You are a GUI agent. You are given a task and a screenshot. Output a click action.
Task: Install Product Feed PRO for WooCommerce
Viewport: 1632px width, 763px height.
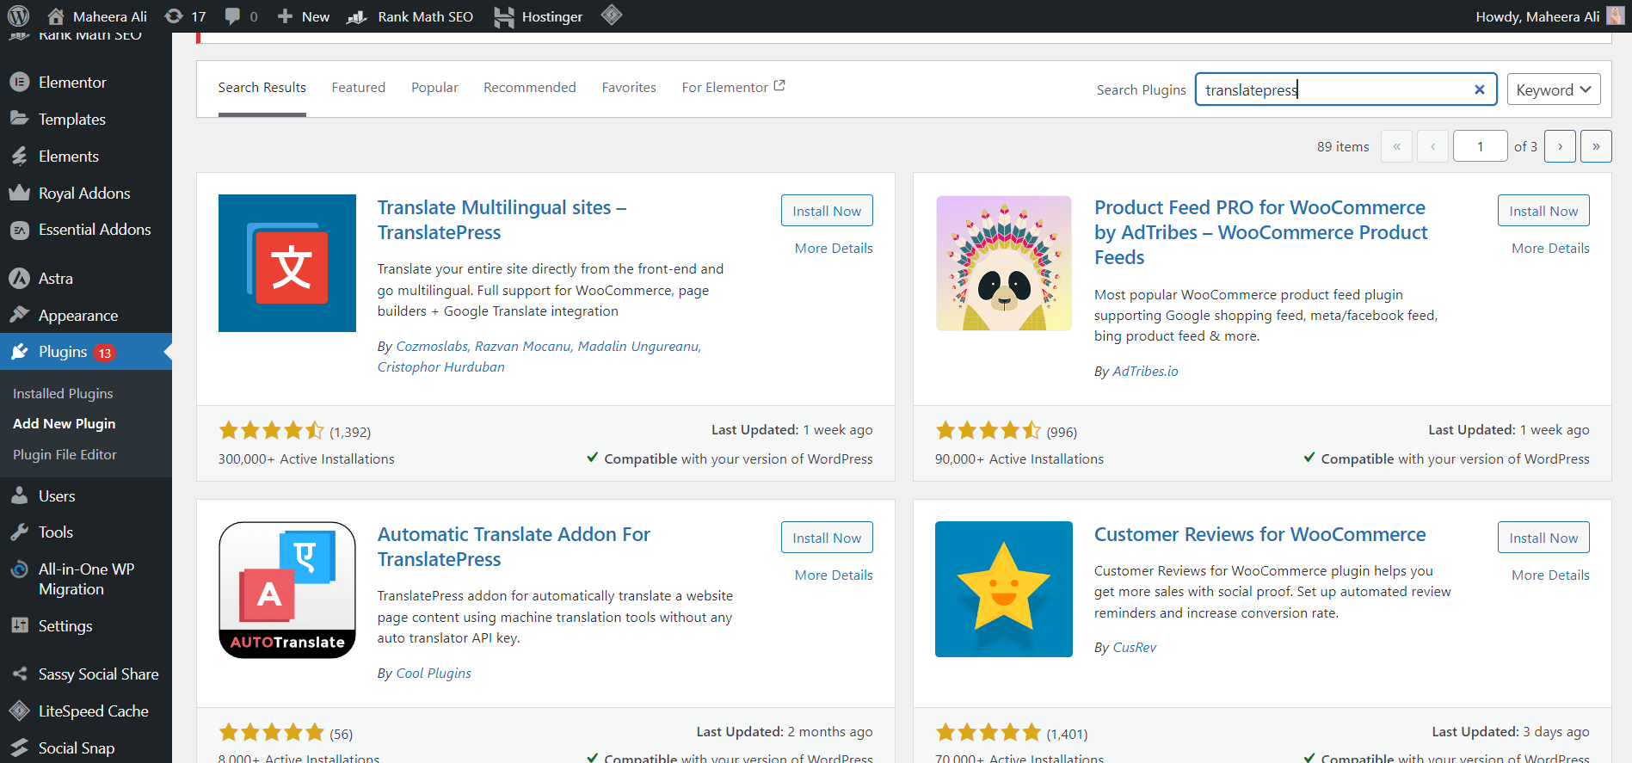(x=1543, y=211)
